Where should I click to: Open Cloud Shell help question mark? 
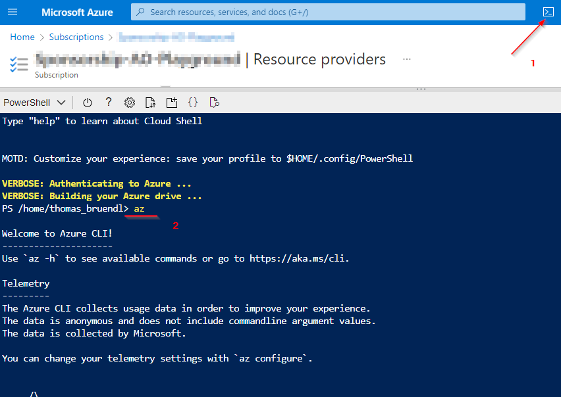109,103
